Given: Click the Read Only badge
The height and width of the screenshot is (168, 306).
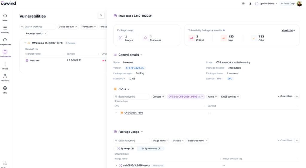Looking at the screenshot, I should point(288,4).
